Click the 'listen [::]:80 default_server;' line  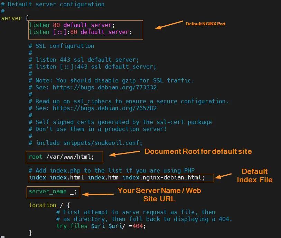coord(80,32)
